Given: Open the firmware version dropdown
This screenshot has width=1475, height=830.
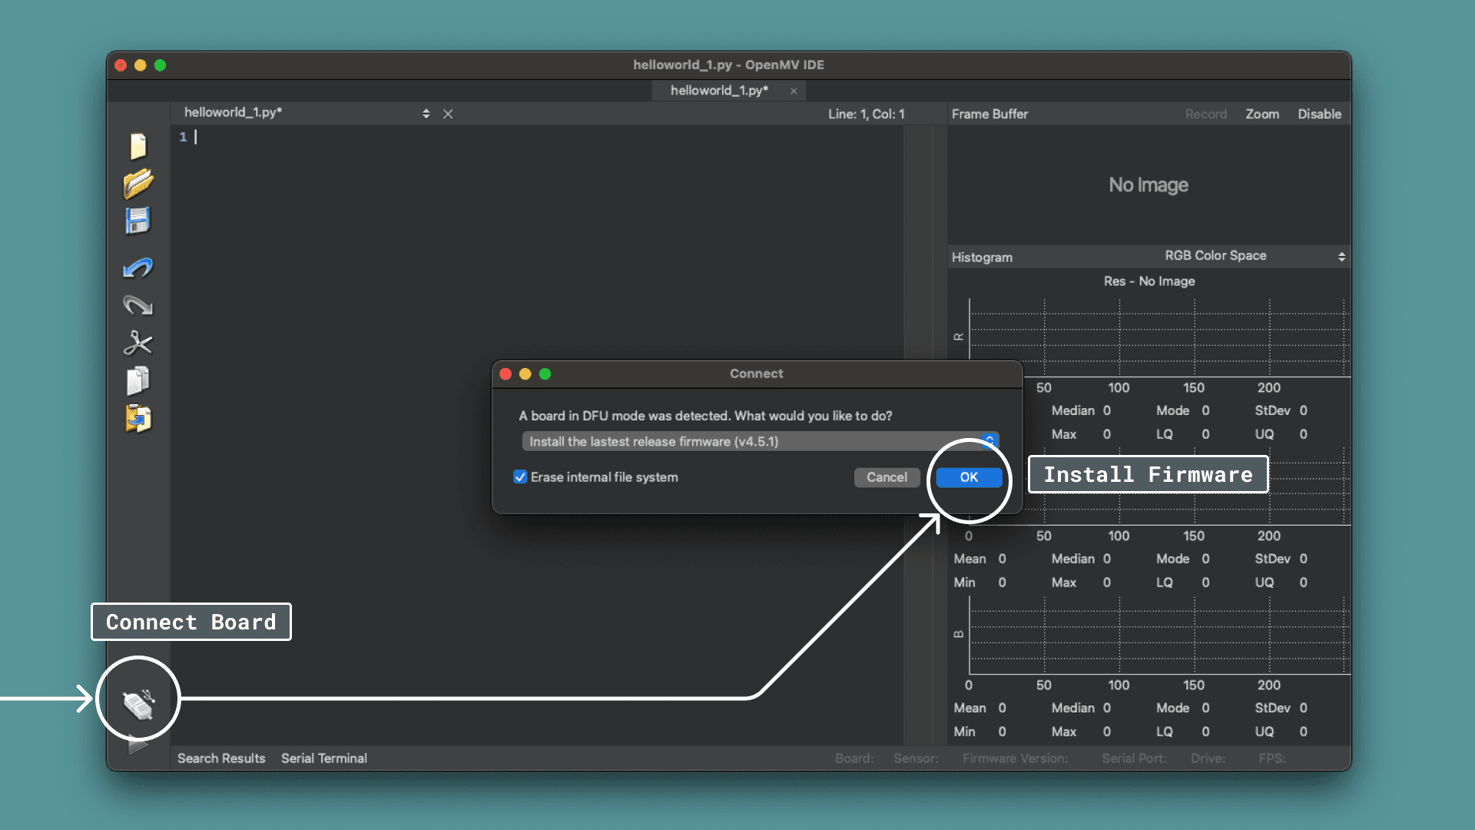Looking at the screenshot, I should [x=989, y=441].
